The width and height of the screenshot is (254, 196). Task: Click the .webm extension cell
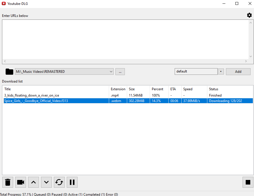(116, 101)
